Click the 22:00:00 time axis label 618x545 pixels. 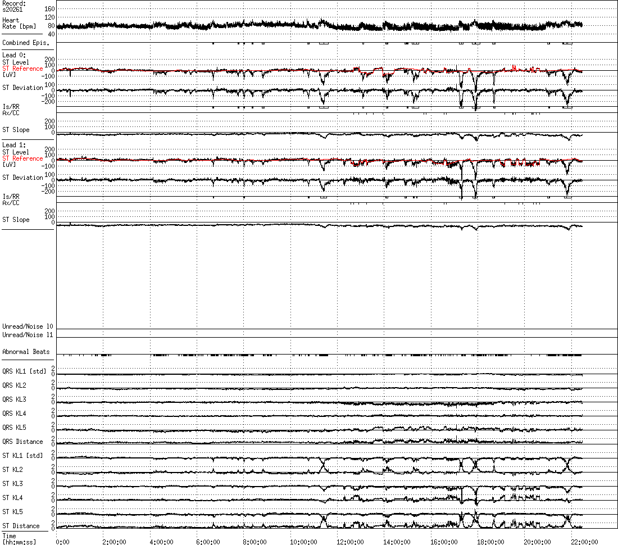(584, 542)
